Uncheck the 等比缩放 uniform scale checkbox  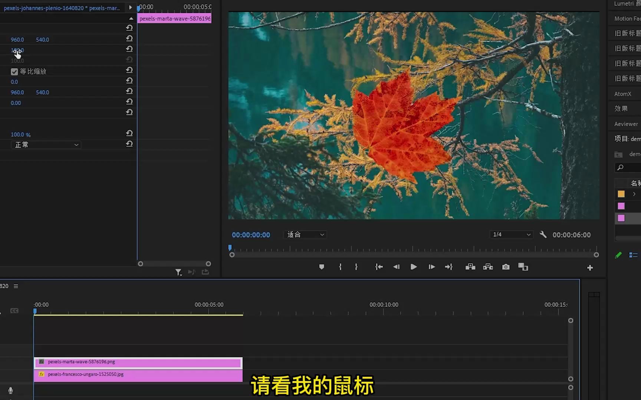coord(14,71)
